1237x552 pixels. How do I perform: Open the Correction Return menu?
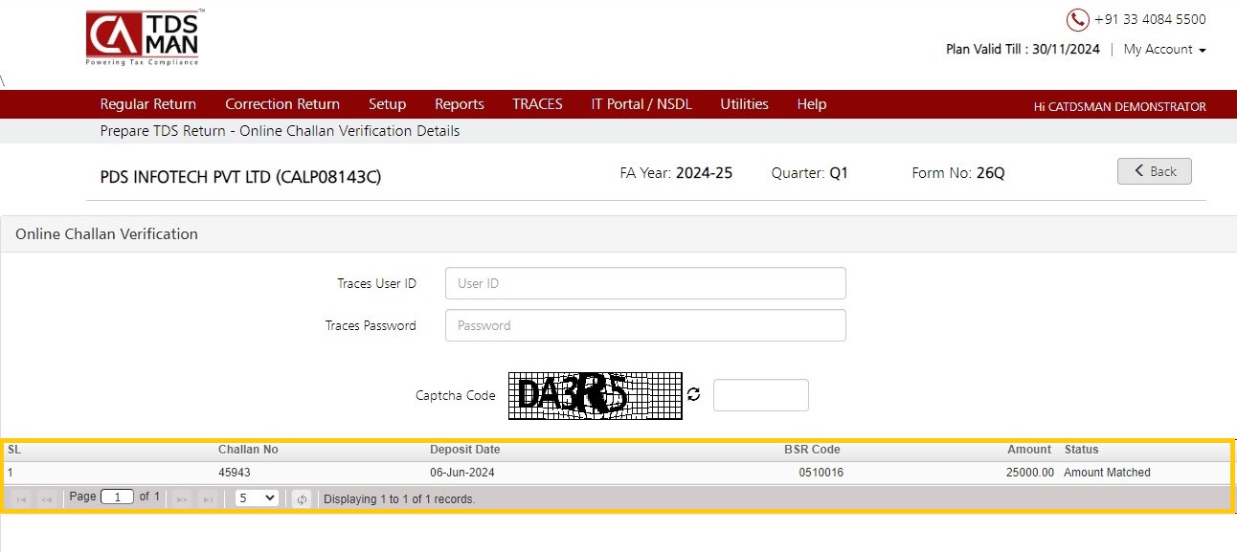coord(282,104)
